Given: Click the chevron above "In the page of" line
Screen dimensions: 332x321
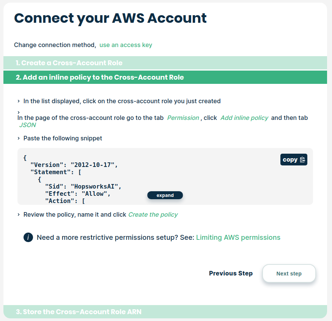Looking at the screenshot, I should coord(18,112).
